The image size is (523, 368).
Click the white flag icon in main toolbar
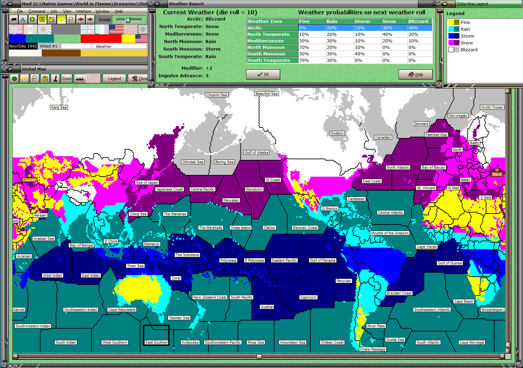[71, 19]
